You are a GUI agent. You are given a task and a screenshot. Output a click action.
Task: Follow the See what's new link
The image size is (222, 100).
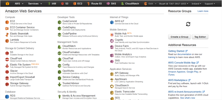coord(188,98)
